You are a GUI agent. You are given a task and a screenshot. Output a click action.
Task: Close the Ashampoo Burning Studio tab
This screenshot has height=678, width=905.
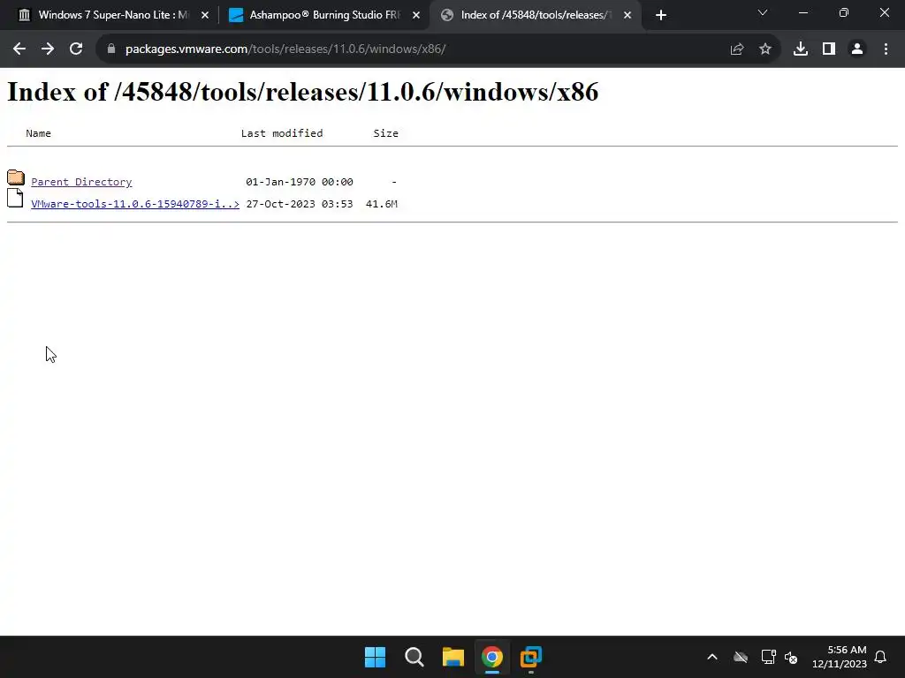[416, 16]
